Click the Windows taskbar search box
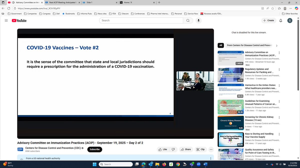Image resolution: width=300 pixels, height=168 pixels. 115,164
